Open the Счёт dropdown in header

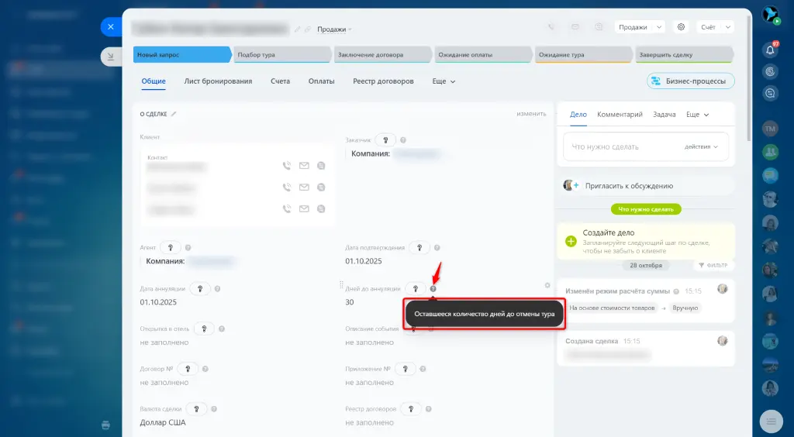pyautogui.click(x=715, y=26)
